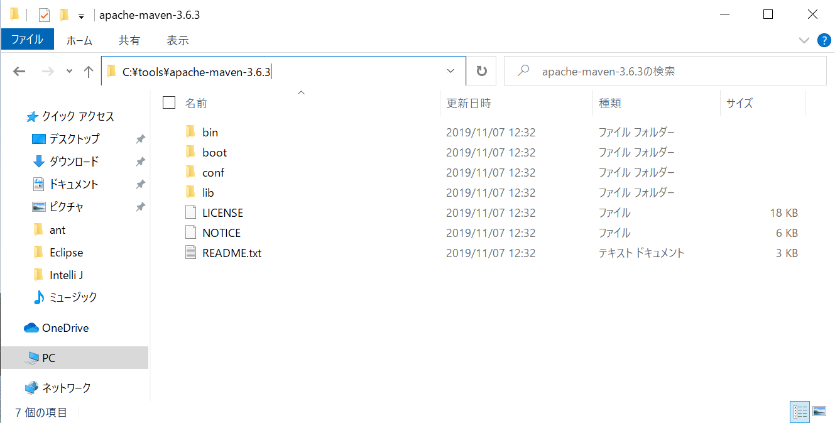Click the OneDrive cloud icon
The height and width of the screenshot is (423, 835).
[31, 327]
